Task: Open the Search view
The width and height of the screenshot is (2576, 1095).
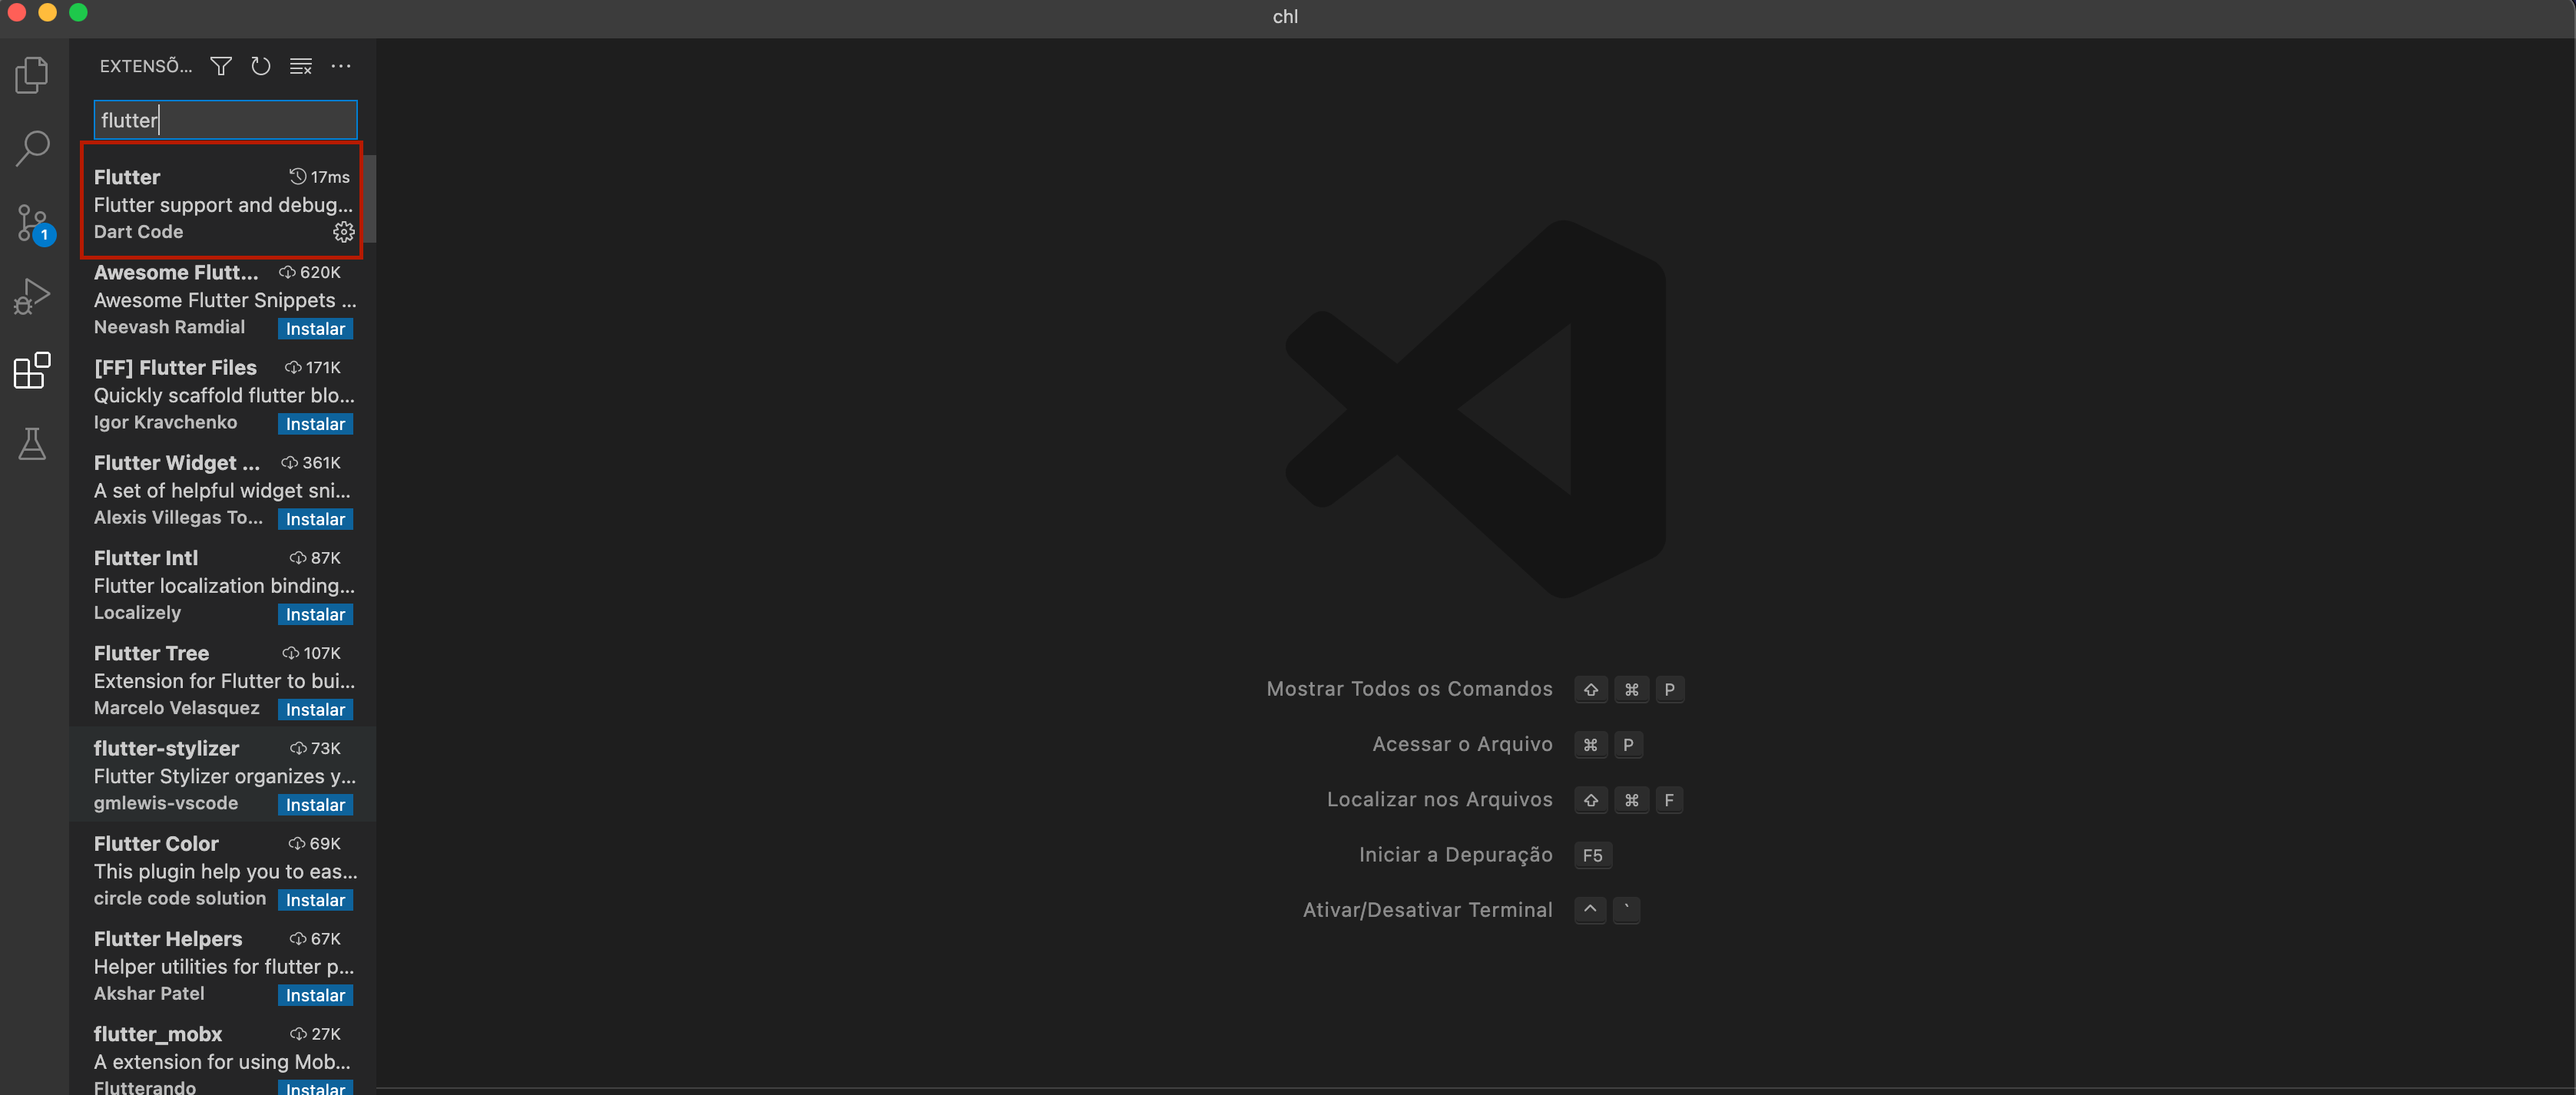Action: 32,148
